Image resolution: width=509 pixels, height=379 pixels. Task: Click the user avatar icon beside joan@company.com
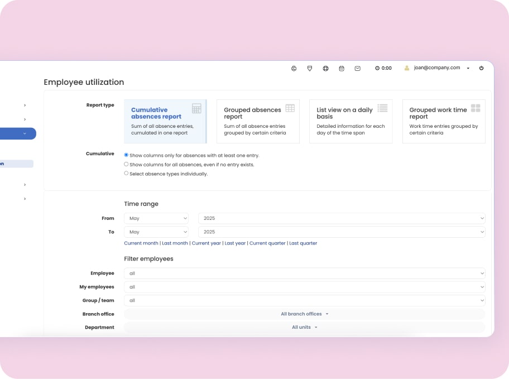coord(407,68)
